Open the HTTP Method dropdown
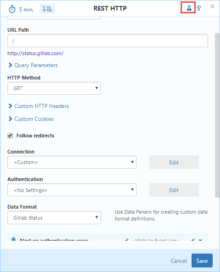Viewport: 220px width, 272px height. click(x=54, y=88)
